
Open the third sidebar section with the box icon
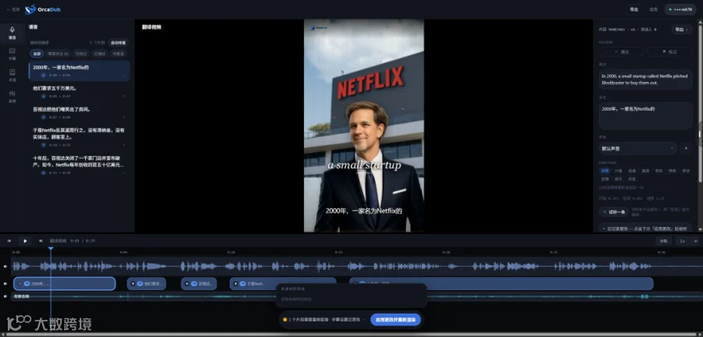pos(12,75)
